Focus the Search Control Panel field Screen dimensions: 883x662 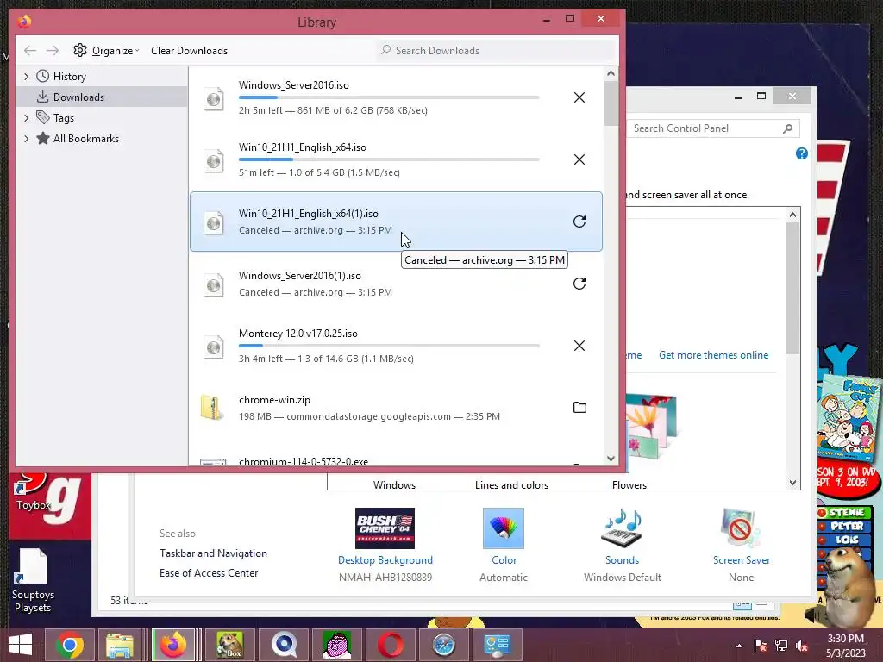point(713,128)
